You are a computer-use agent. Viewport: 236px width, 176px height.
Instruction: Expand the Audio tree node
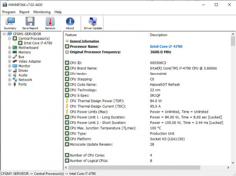pyautogui.click(x=9, y=75)
